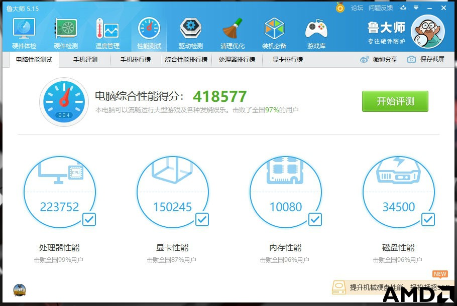Click the 鲁大师 专注硬件防护 logo text
Image resolution: width=457 pixels, height=306 pixels.
[x=386, y=32]
